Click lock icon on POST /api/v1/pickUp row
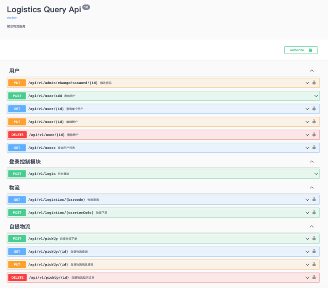328x288 pixels. coord(314,238)
